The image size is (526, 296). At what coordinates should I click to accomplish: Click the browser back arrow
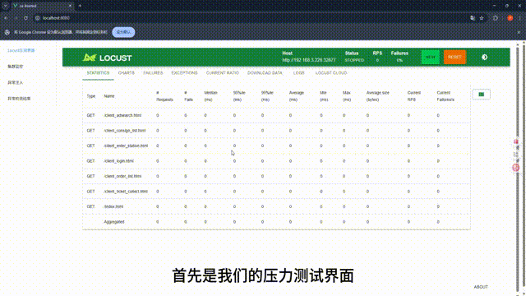pyautogui.click(x=6, y=18)
